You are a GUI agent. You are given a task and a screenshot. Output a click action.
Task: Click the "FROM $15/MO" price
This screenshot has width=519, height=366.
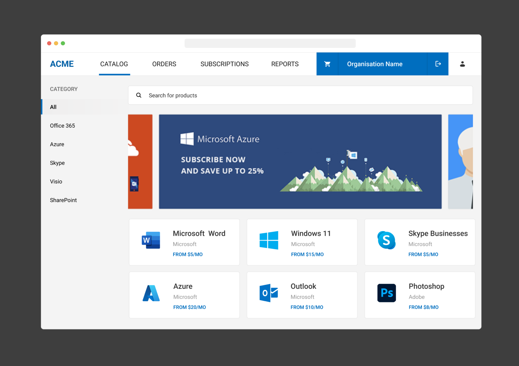(x=307, y=254)
